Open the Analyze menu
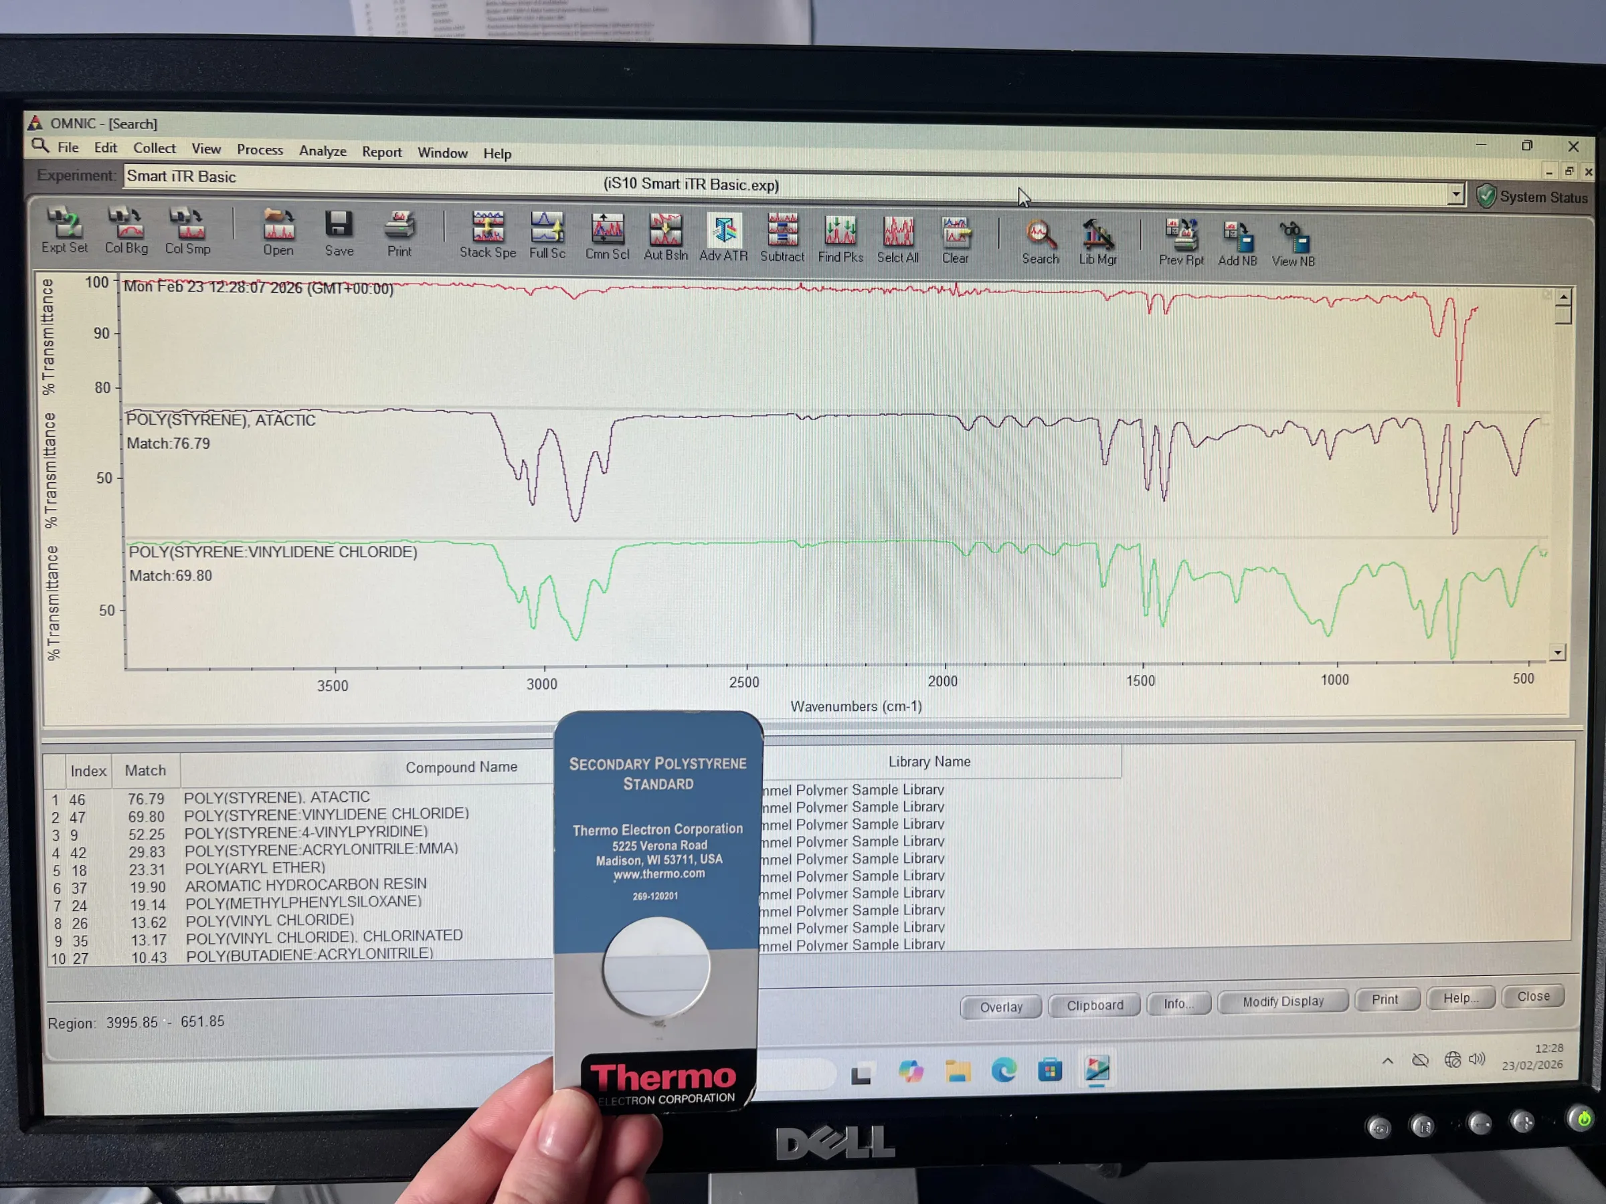 click(x=323, y=151)
